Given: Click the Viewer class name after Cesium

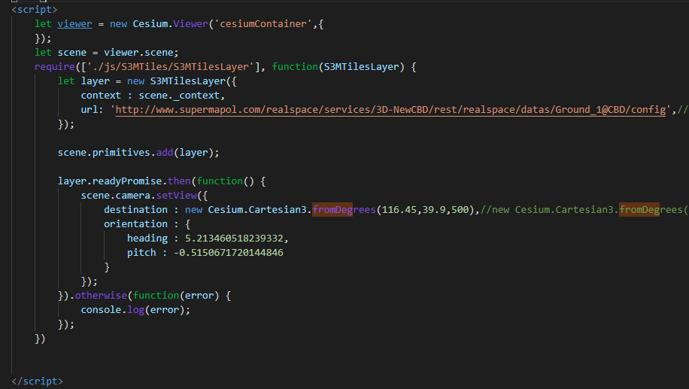Looking at the screenshot, I should coord(190,24).
